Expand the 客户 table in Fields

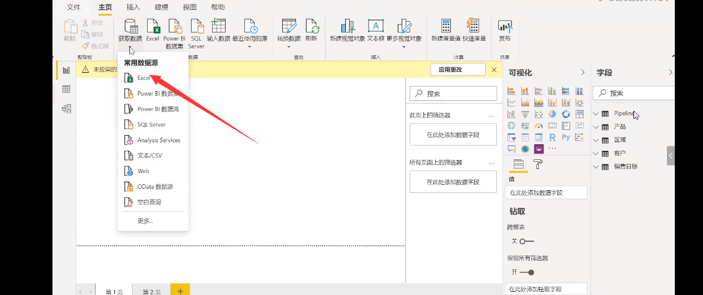point(595,153)
